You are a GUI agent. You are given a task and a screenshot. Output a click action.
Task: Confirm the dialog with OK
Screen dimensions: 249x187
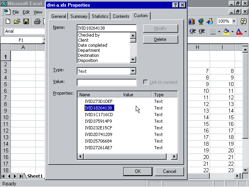(x=138, y=171)
